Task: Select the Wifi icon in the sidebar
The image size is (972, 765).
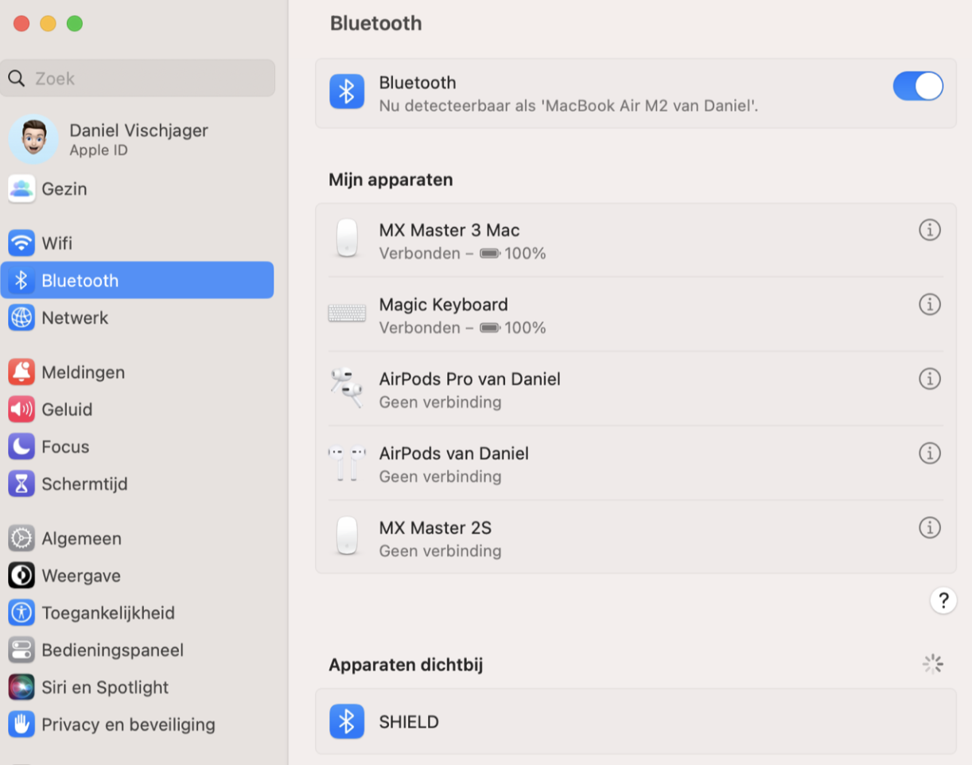Action: (x=21, y=243)
